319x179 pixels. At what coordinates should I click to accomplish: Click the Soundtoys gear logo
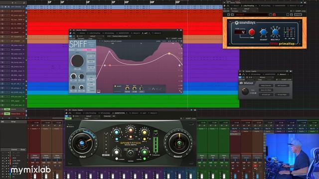pyautogui.click(x=236, y=23)
